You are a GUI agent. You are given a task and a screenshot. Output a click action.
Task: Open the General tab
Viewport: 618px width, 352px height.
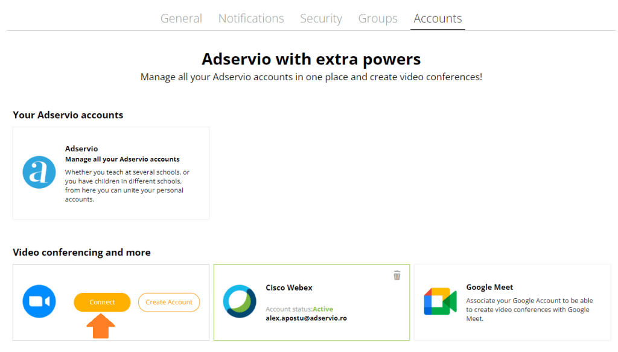tap(181, 19)
